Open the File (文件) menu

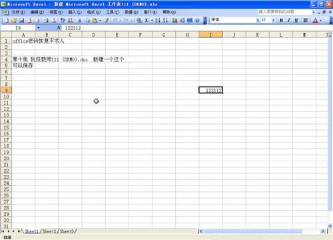pos(18,12)
